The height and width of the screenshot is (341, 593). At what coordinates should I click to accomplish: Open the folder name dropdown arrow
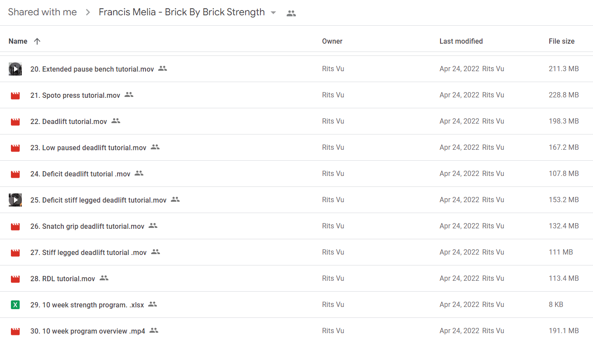point(274,13)
